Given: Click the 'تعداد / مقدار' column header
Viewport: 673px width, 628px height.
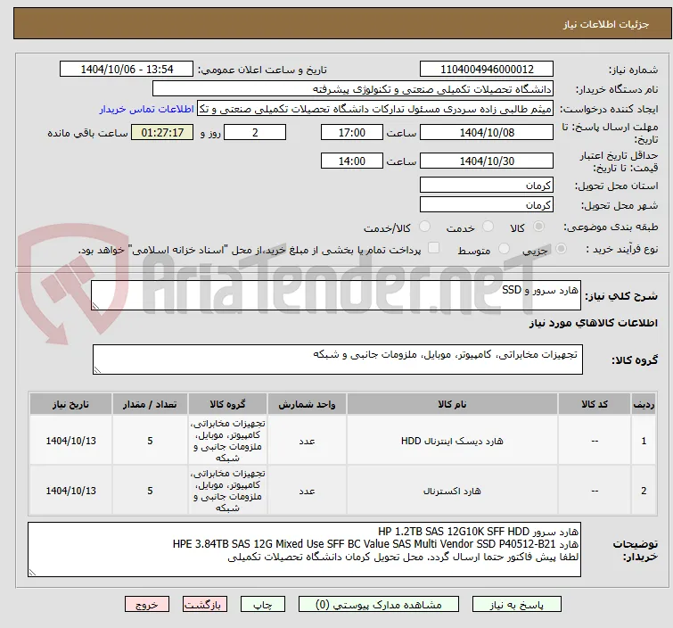Looking at the screenshot, I should click(150, 404).
